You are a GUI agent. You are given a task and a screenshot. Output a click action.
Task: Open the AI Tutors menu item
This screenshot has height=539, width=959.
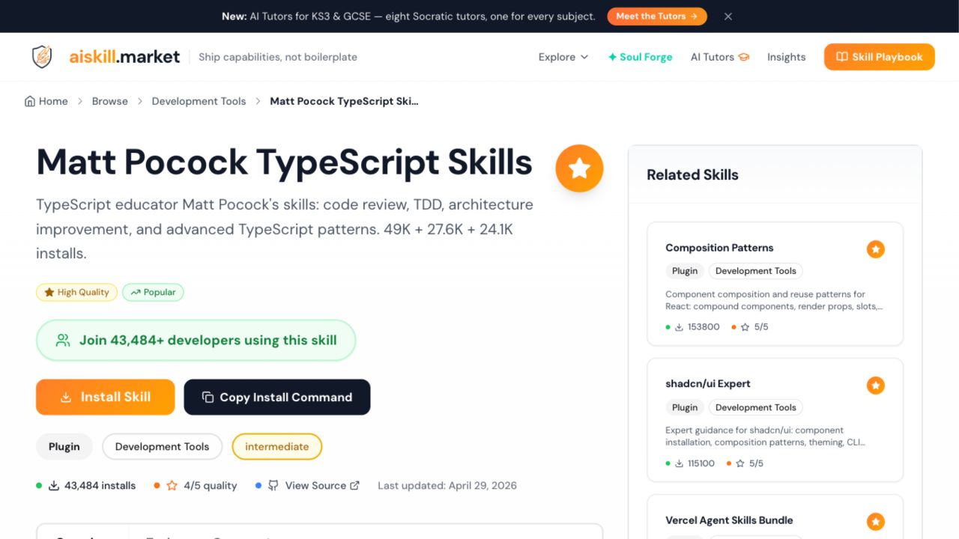[719, 57]
